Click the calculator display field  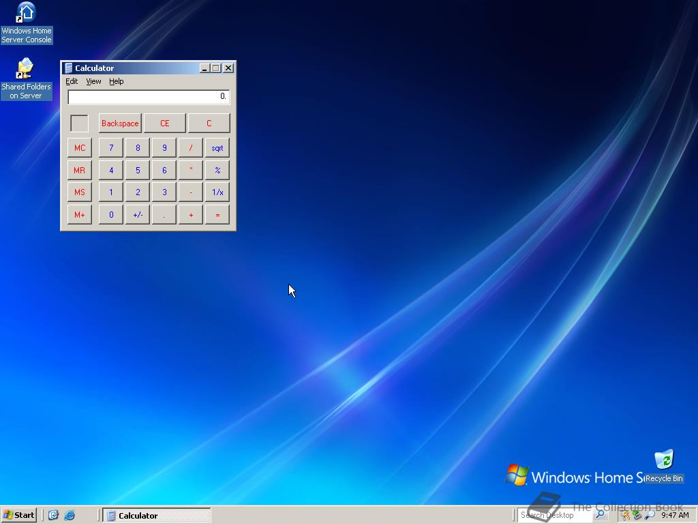(149, 97)
